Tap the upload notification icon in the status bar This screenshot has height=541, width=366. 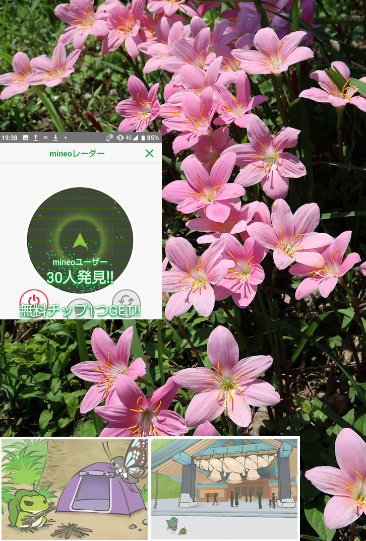point(36,138)
